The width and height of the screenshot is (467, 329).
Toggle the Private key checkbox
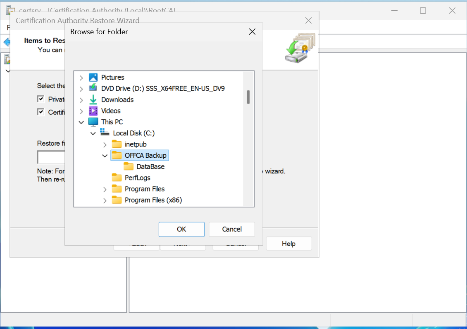pyautogui.click(x=41, y=99)
